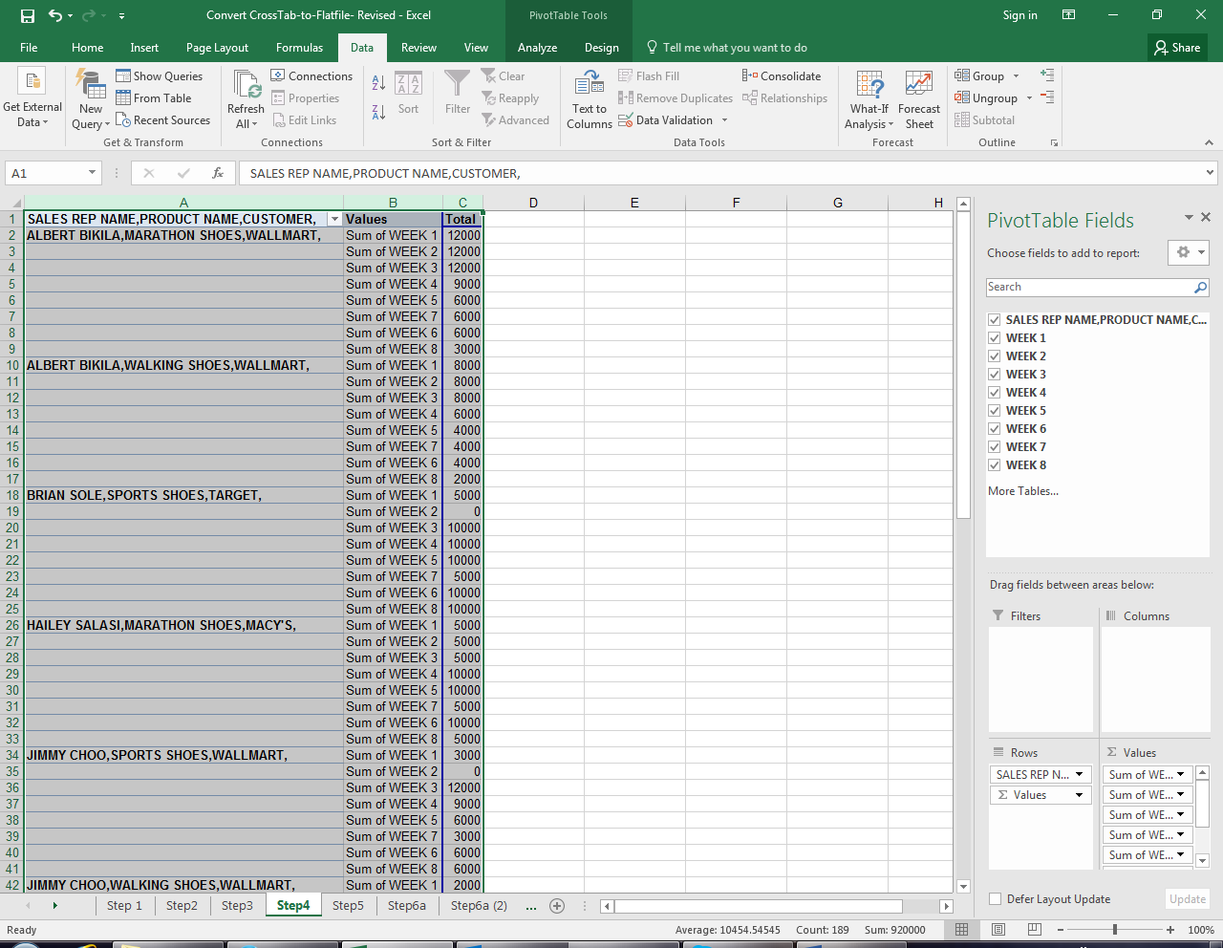Image resolution: width=1223 pixels, height=948 pixels.
Task: Open the Step5 worksheet tab
Action: coord(348,905)
